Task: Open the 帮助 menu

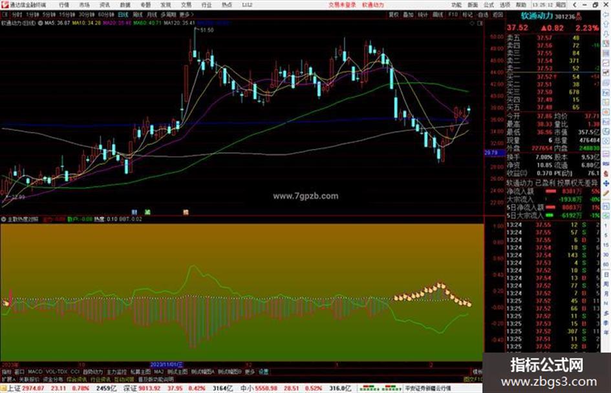Action: tap(521, 5)
